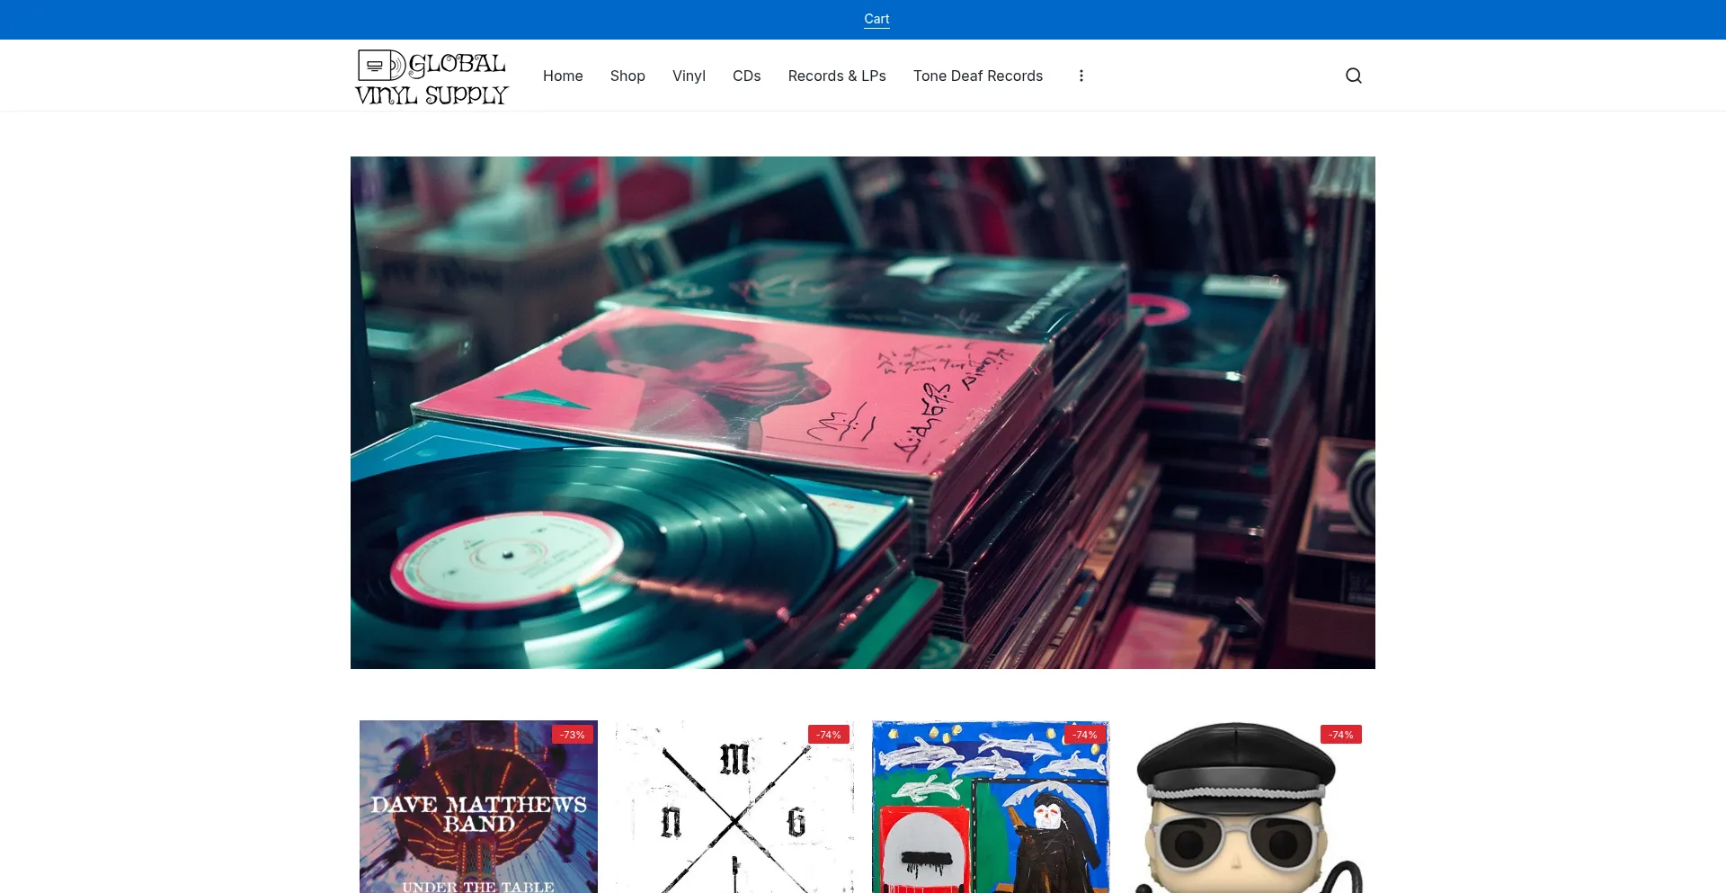Select Vinyl in the navigation
The width and height of the screenshot is (1726, 893).
tap(689, 76)
